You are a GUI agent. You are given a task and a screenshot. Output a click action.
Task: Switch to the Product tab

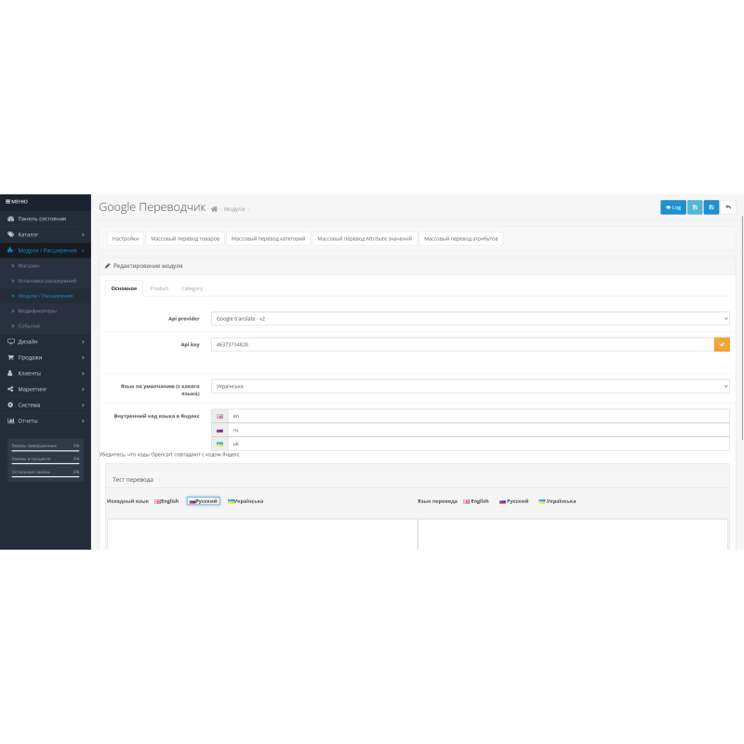[x=159, y=288]
